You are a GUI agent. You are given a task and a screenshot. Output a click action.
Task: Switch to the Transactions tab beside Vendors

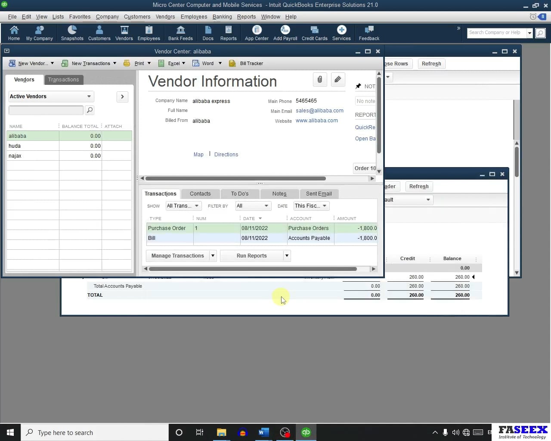tap(64, 80)
